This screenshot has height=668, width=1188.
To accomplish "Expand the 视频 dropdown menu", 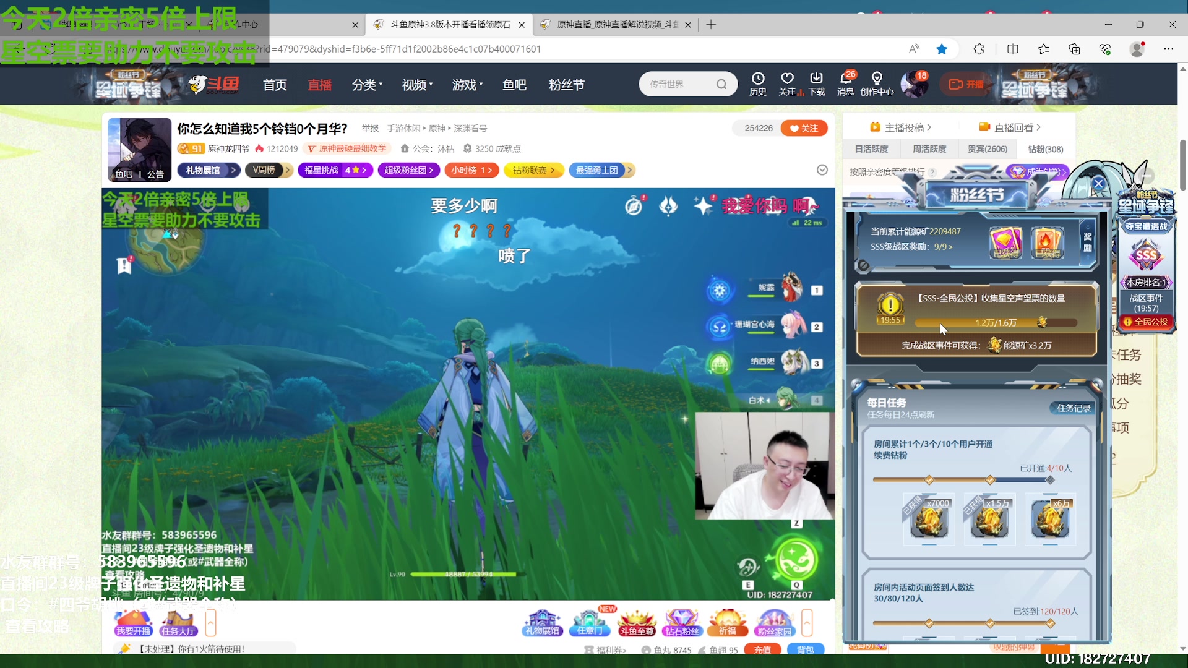I will [418, 85].
